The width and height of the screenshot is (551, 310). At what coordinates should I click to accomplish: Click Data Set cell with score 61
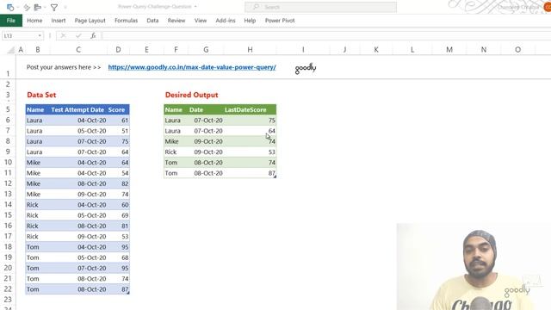[118, 121]
